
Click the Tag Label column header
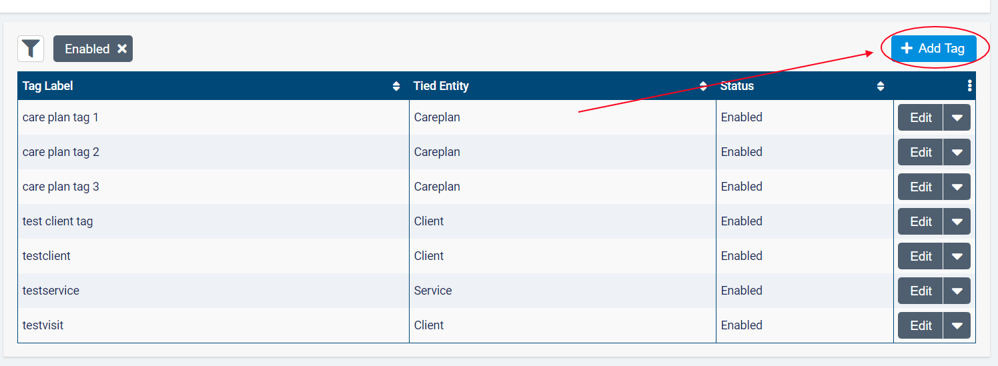tap(48, 86)
